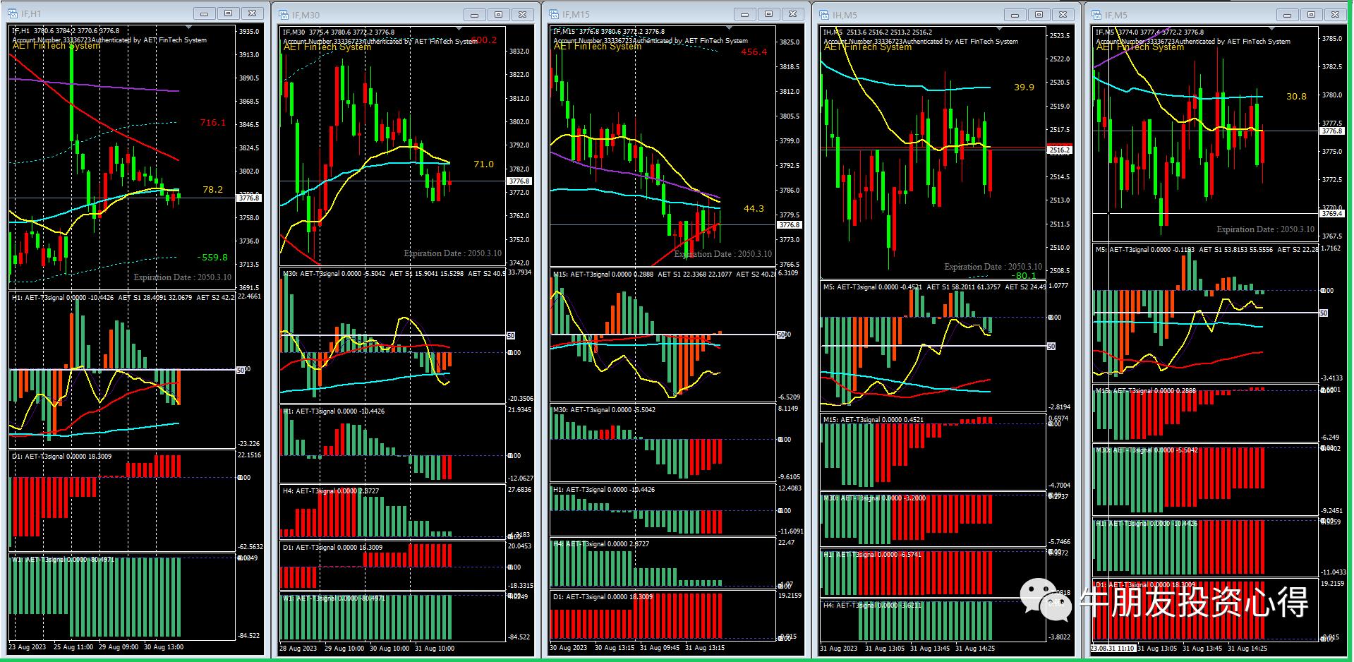The image size is (1354, 662).
Task: Click the chart icon in IF,M5 title bar
Action: [1096, 15]
